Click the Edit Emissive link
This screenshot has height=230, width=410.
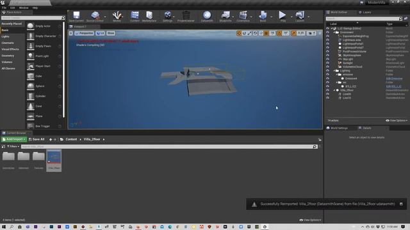coord(395,79)
